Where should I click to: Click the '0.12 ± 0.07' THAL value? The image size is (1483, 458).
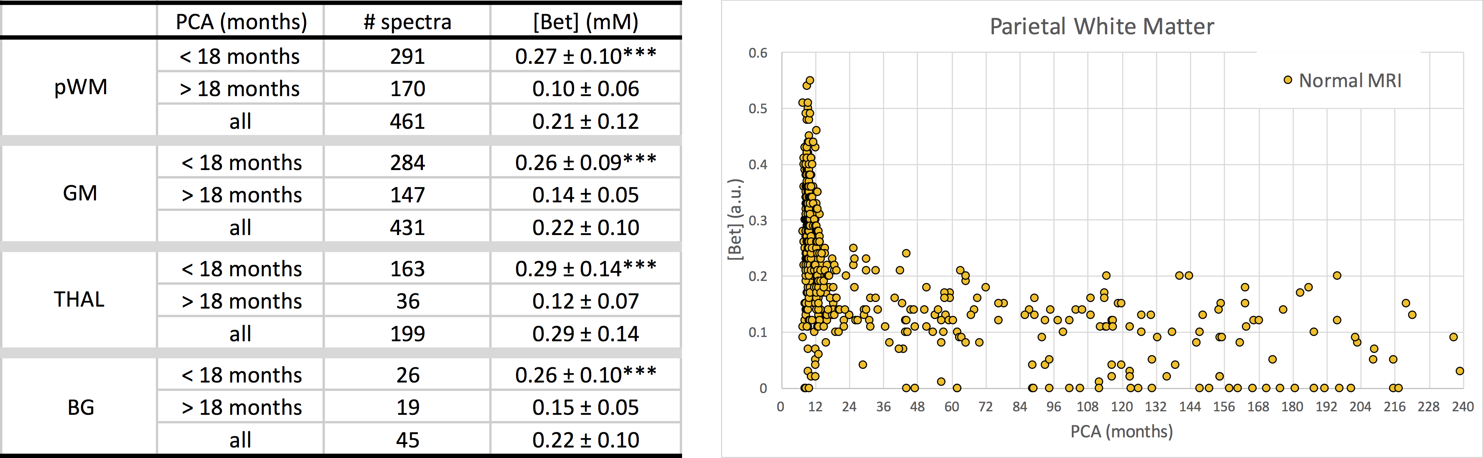tap(585, 301)
